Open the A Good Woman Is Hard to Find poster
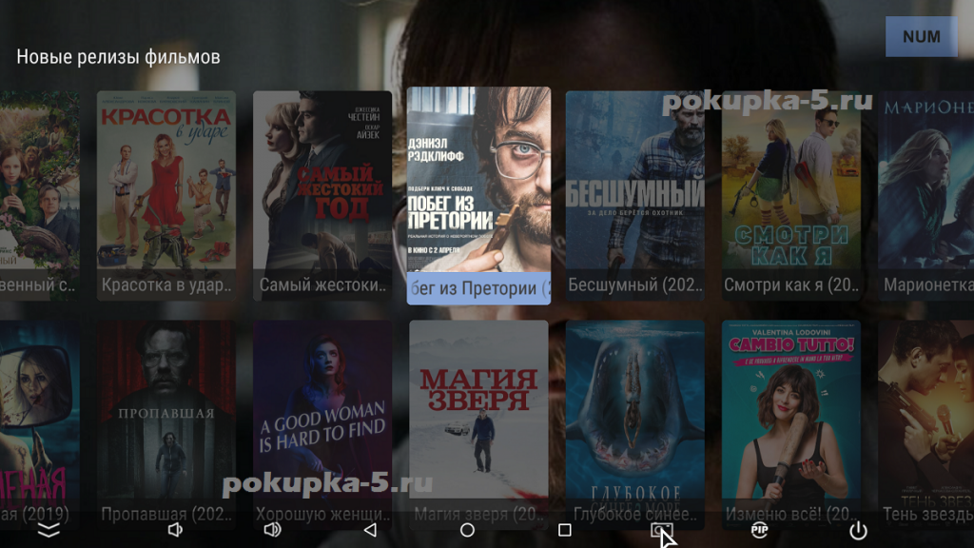Screen dimensions: 974x548 point(322,424)
